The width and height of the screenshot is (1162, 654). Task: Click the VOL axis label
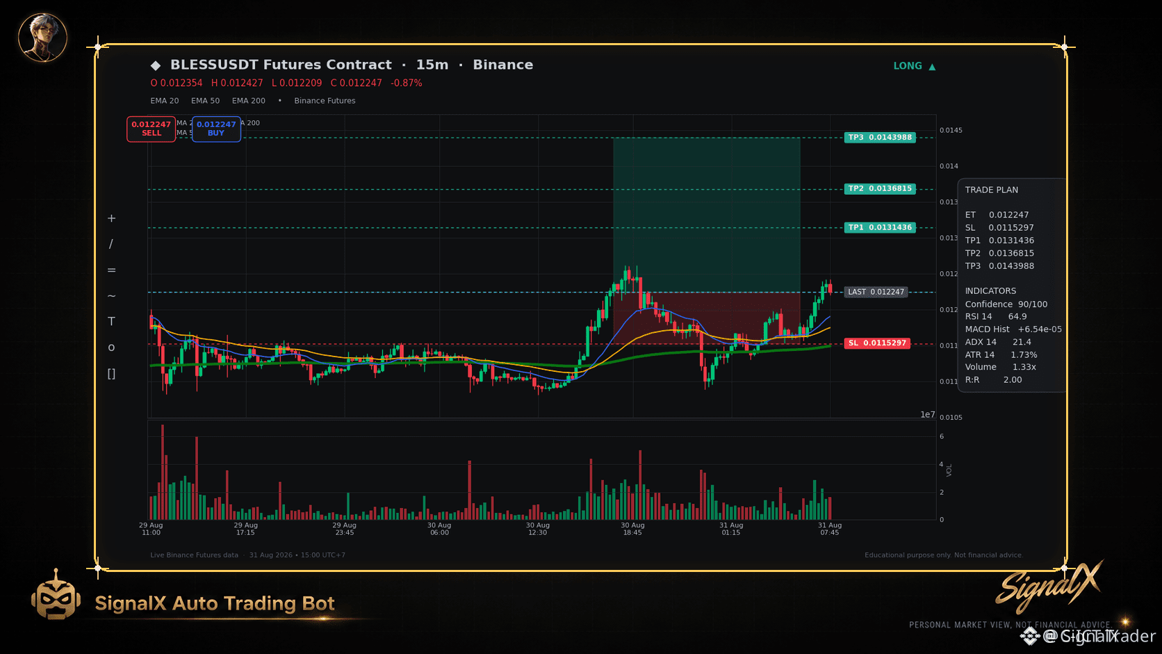coord(949,471)
